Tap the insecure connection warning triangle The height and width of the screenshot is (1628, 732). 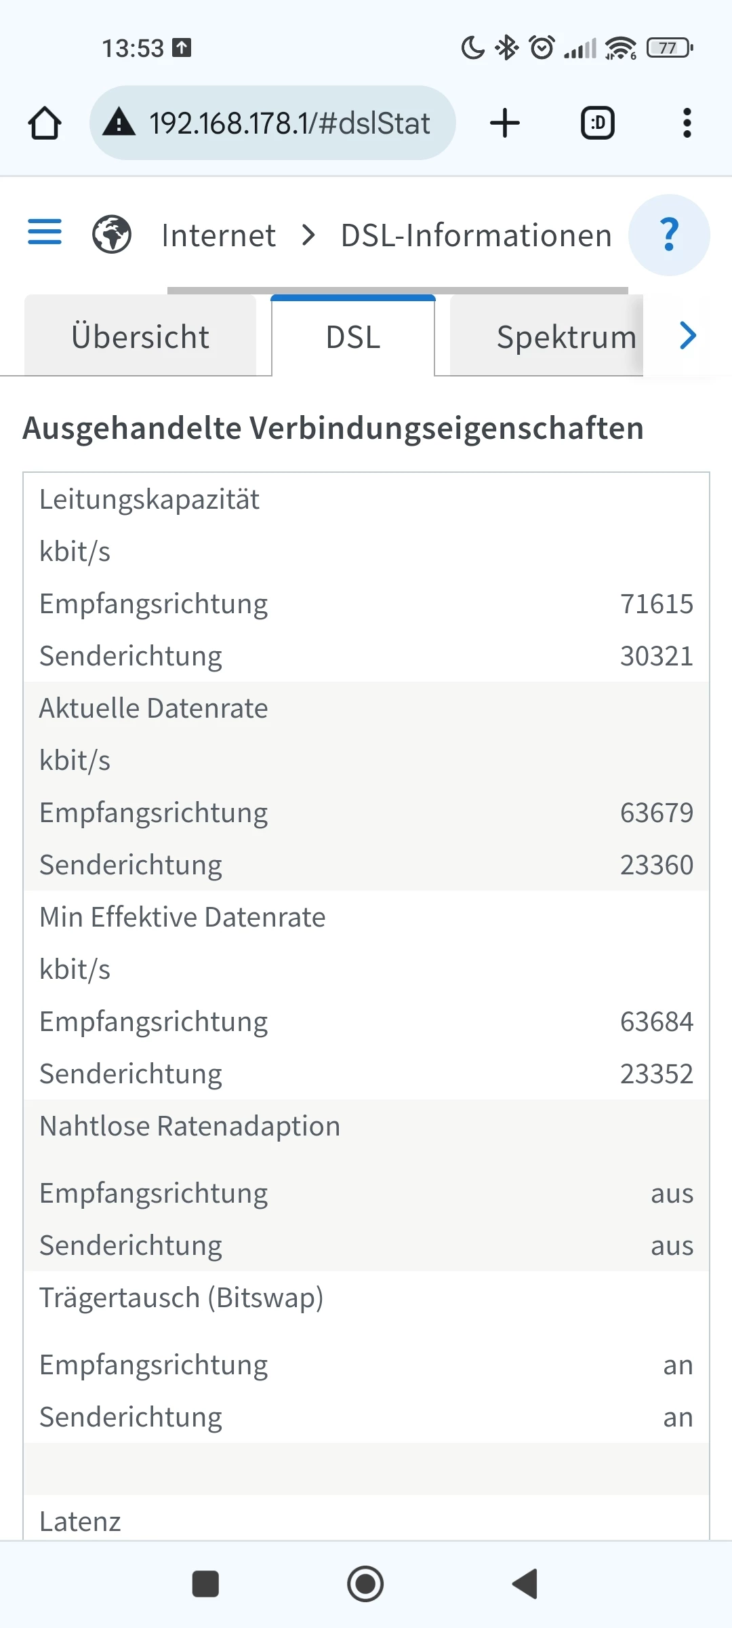tap(119, 123)
